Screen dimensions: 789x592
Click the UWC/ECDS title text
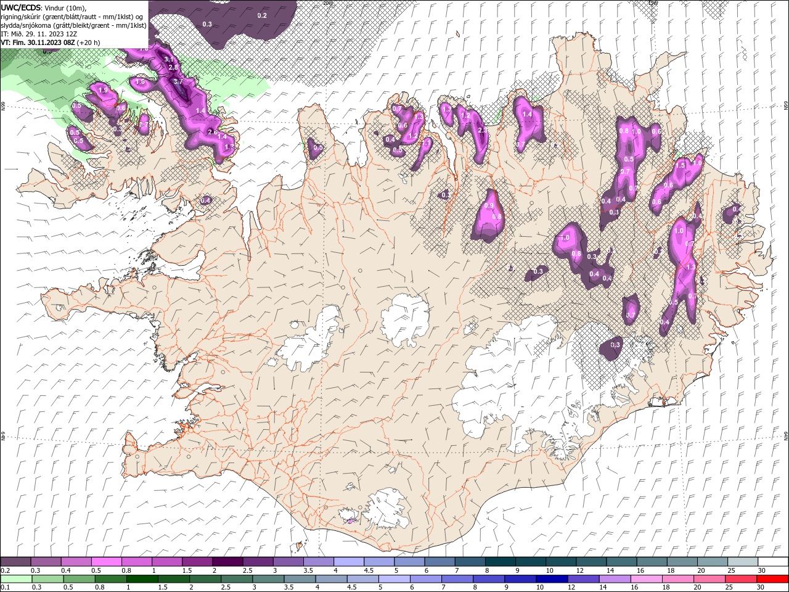coord(22,7)
